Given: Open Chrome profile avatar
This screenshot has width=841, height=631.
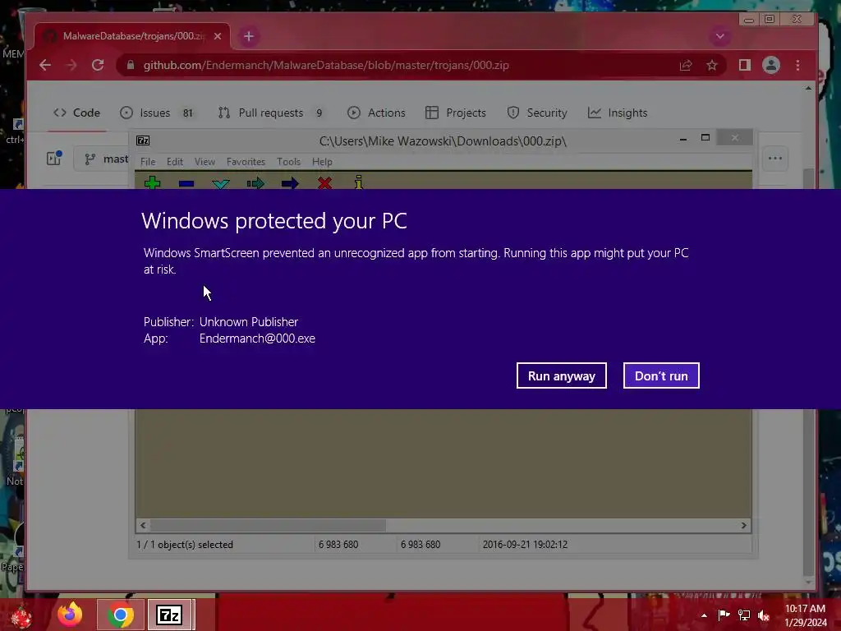Looking at the screenshot, I should pyautogui.click(x=770, y=65).
